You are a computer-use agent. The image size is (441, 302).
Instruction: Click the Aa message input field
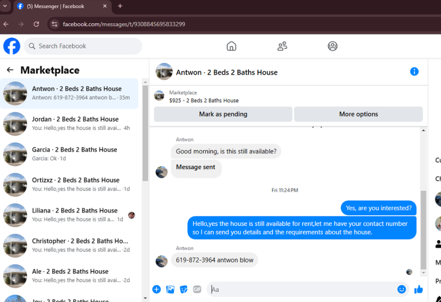click(302, 289)
